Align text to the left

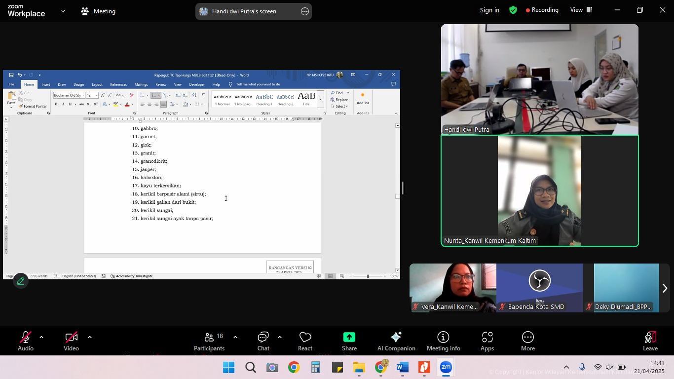[143, 104]
